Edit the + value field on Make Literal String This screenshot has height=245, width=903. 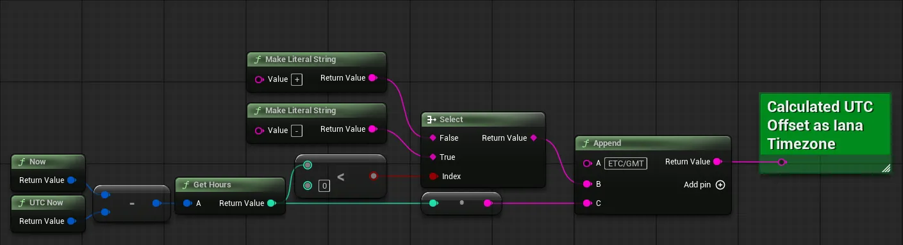pos(297,79)
